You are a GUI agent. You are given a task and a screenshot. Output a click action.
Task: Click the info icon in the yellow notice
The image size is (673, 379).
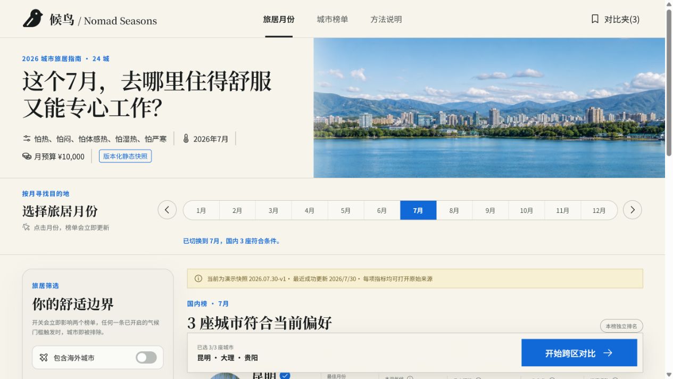pos(198,278)
